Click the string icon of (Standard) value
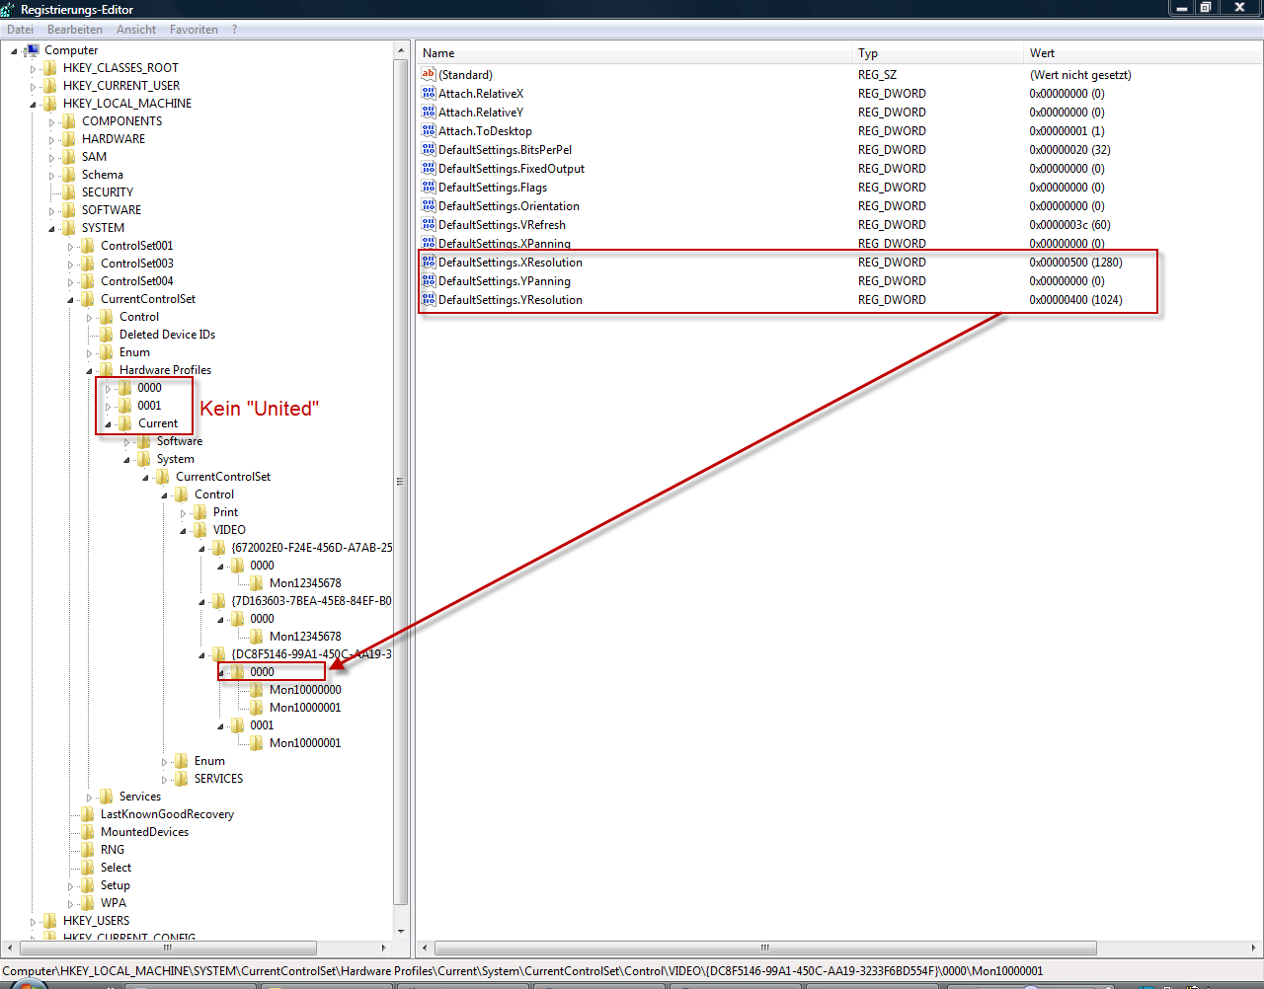1264x989 pixels. (429, 75)
